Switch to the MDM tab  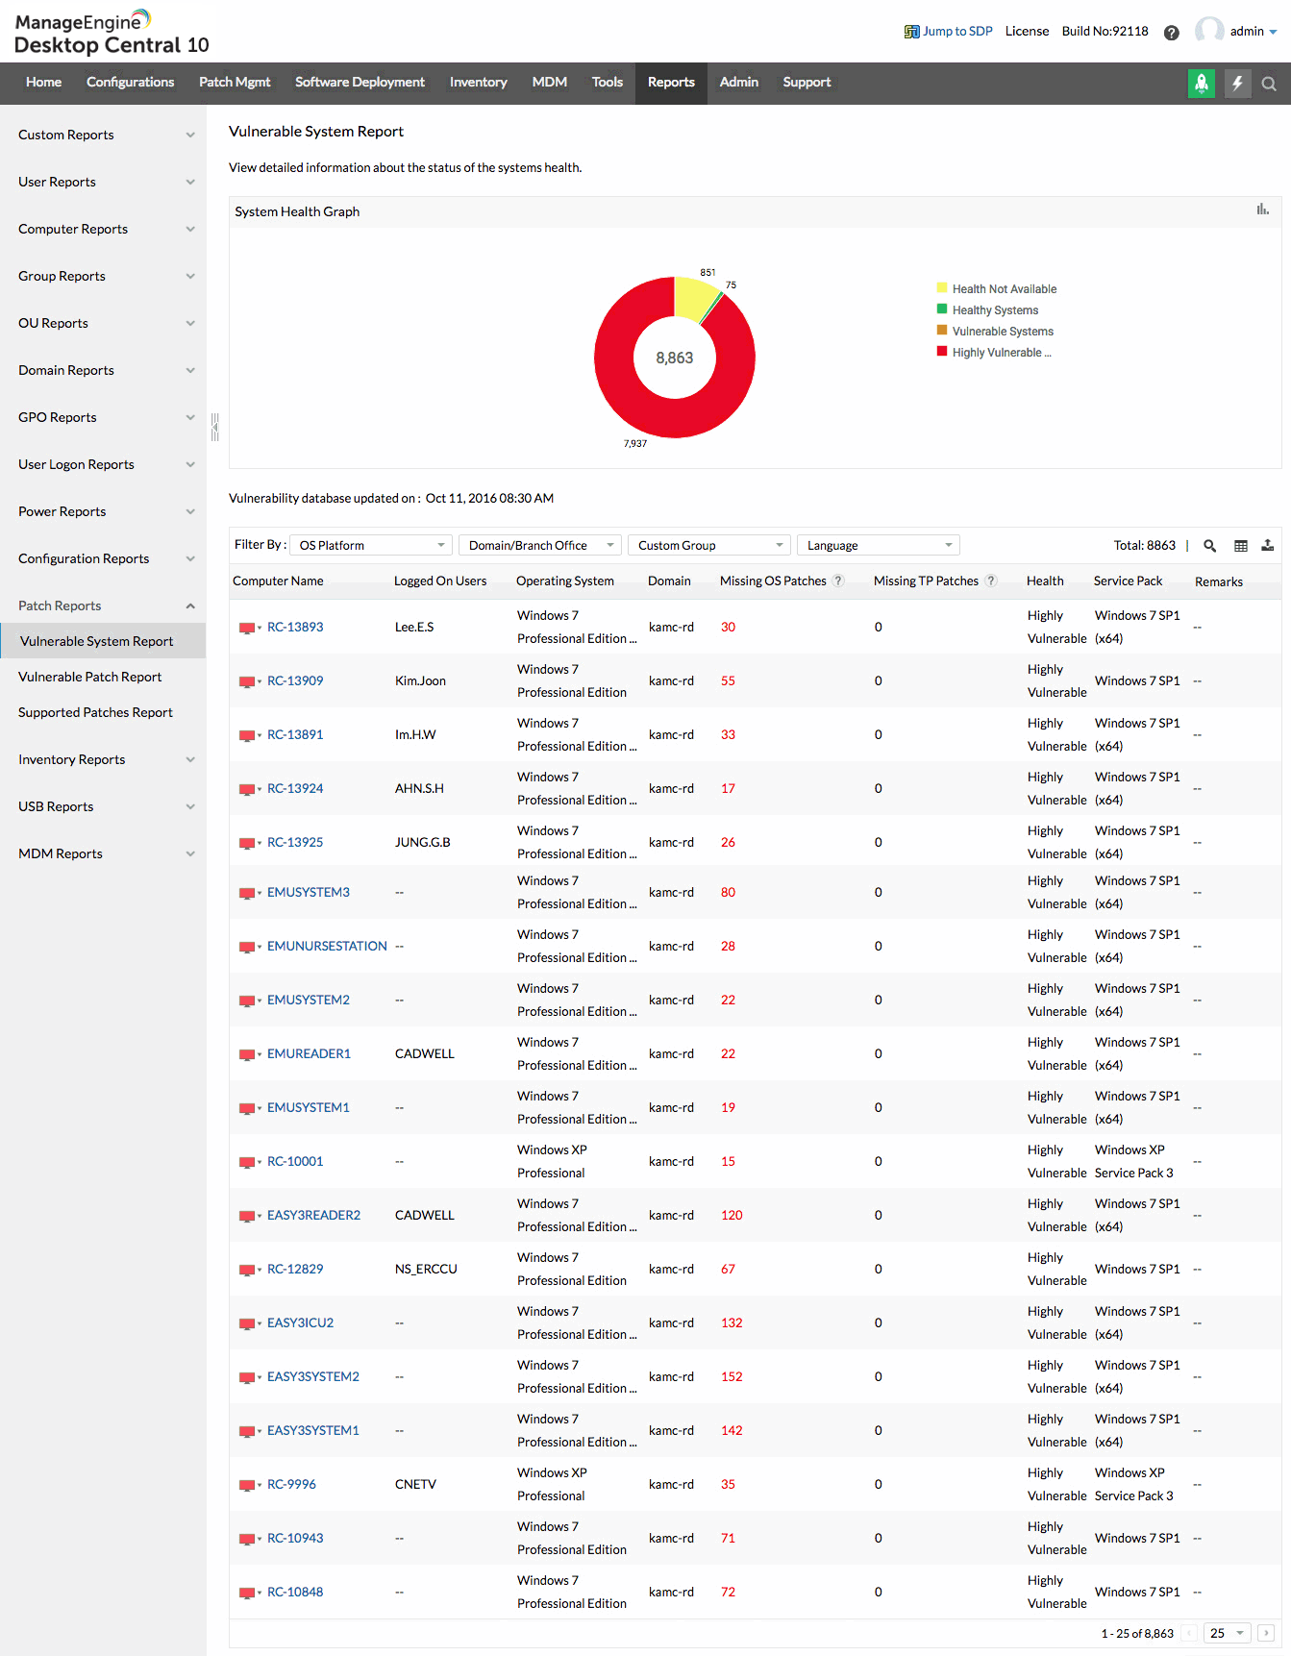550,83
